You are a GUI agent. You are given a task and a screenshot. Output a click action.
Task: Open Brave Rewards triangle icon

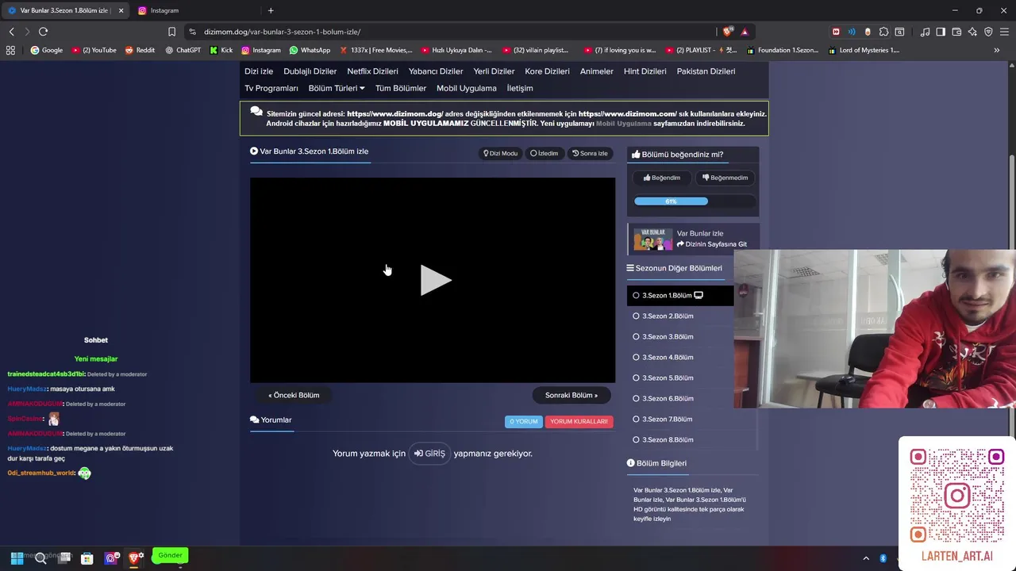pos(745,32)
